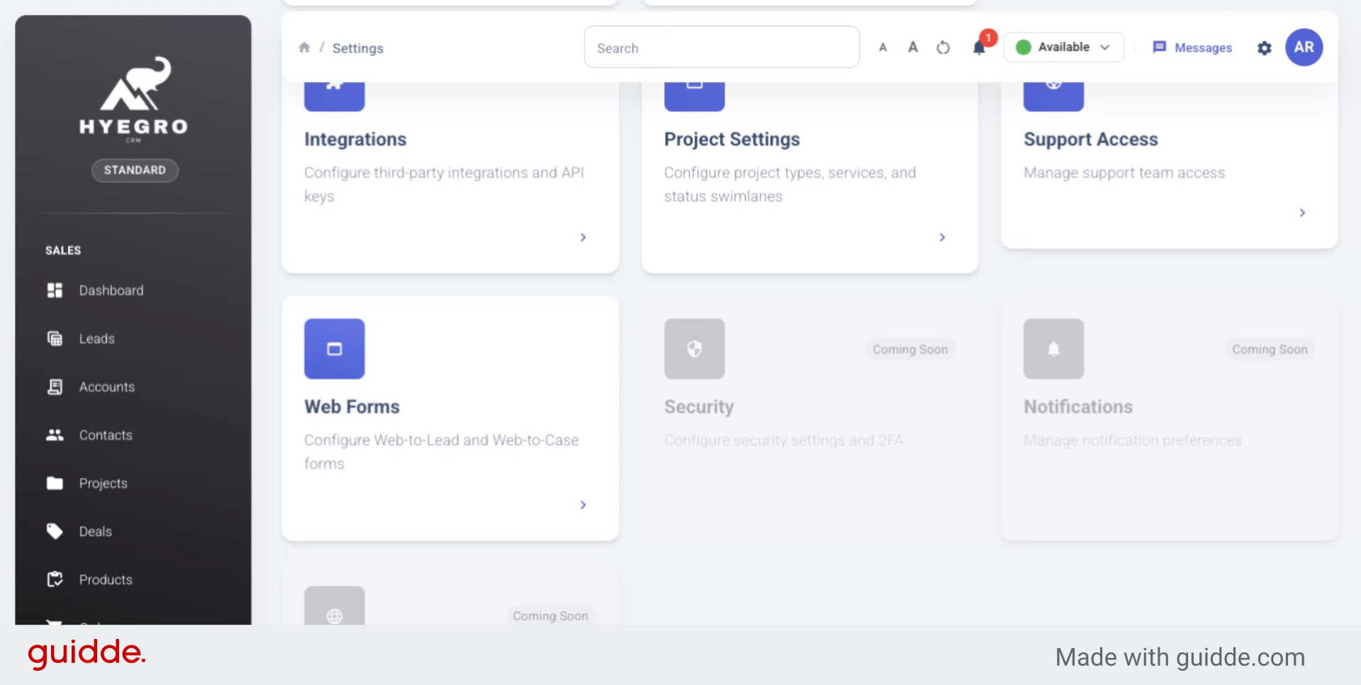Image resolution: width=1361 pixels, height=685 pixels.
Task: Select Deals in the sidebar
Action: click(x=95, y=532)
